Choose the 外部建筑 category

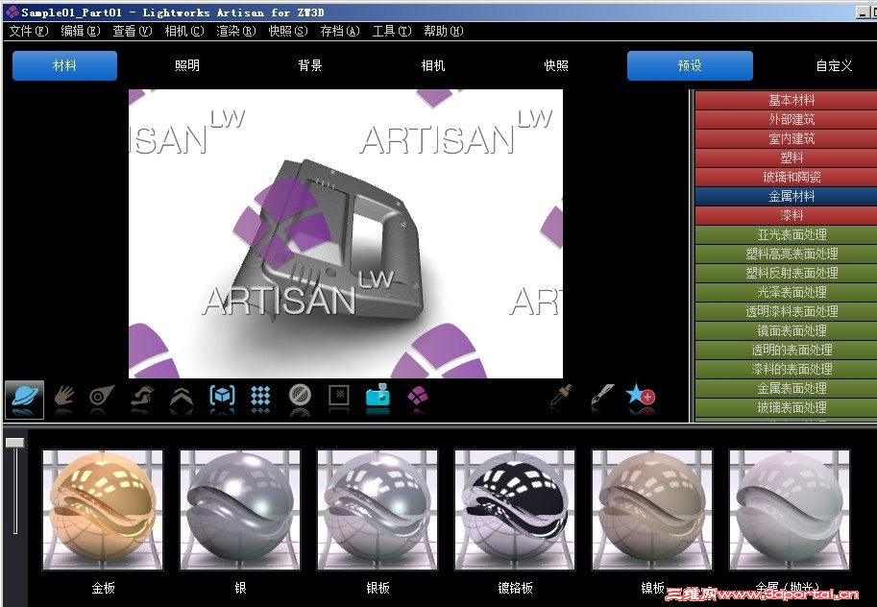pos(786,119)
